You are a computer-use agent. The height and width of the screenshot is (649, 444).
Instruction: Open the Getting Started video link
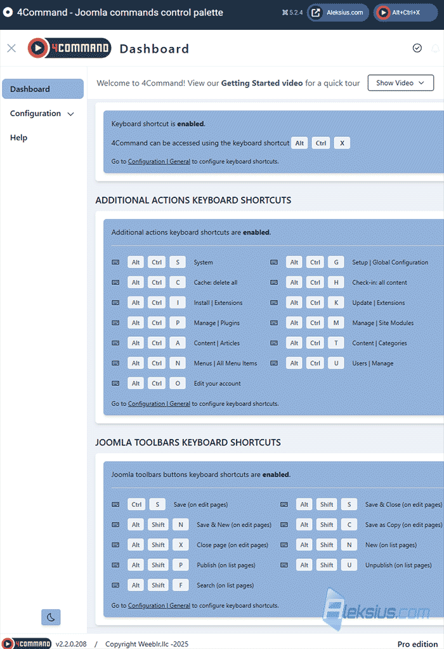pyautogui.click(x=262, y=82)
